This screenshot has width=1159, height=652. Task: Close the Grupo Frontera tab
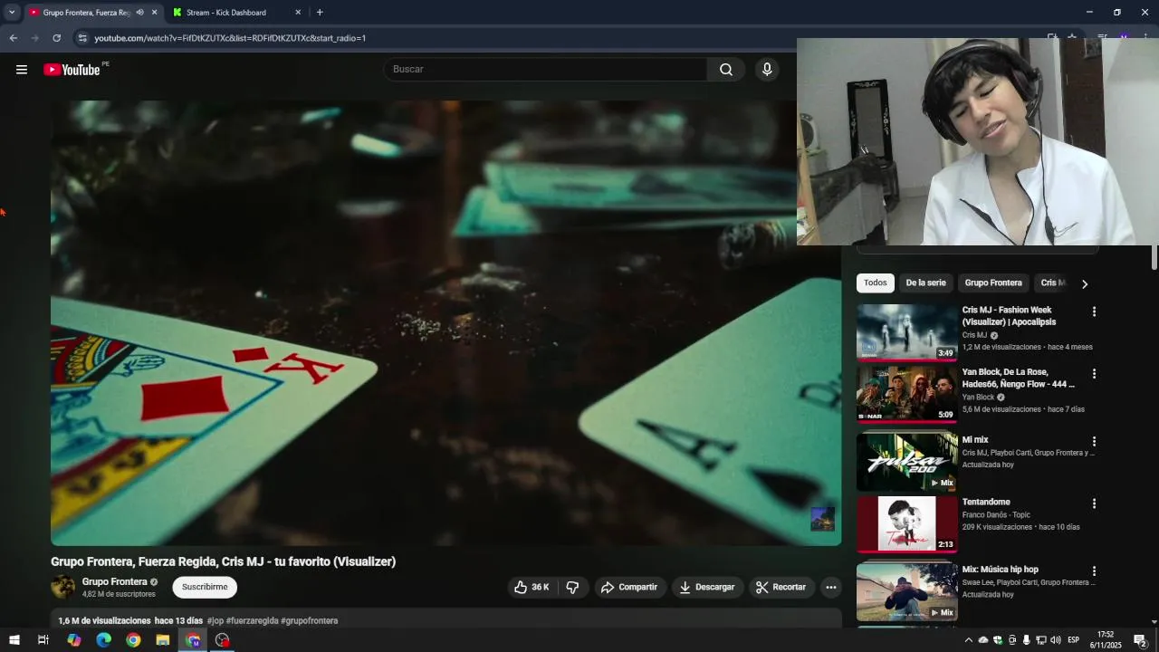(x=154, y=13)
